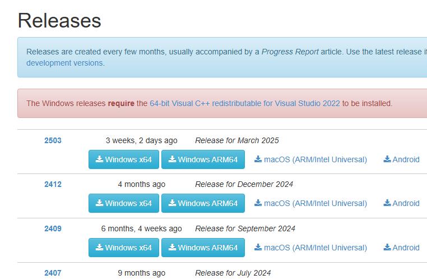
Task: Click download icon beside 2409 Android link
Action: click(x=387, y=248)
